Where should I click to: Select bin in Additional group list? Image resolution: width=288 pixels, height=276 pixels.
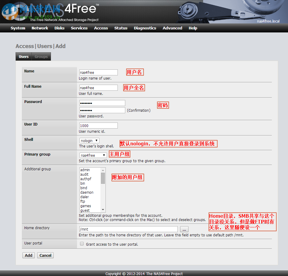[90, 183]
